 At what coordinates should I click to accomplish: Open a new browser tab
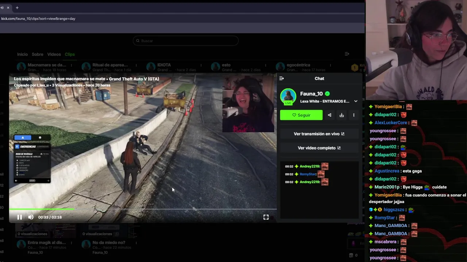(17, 8)
